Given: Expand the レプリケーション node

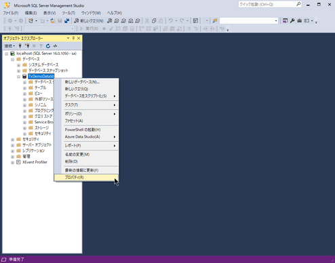Looking at the screenshot, I should [13, 151].
